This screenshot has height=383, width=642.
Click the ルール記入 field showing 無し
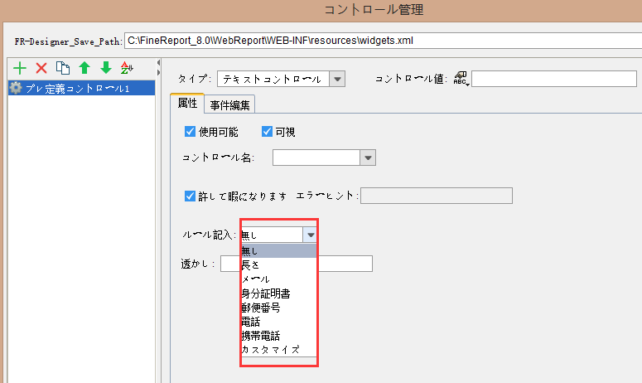(x=273, y=235)
